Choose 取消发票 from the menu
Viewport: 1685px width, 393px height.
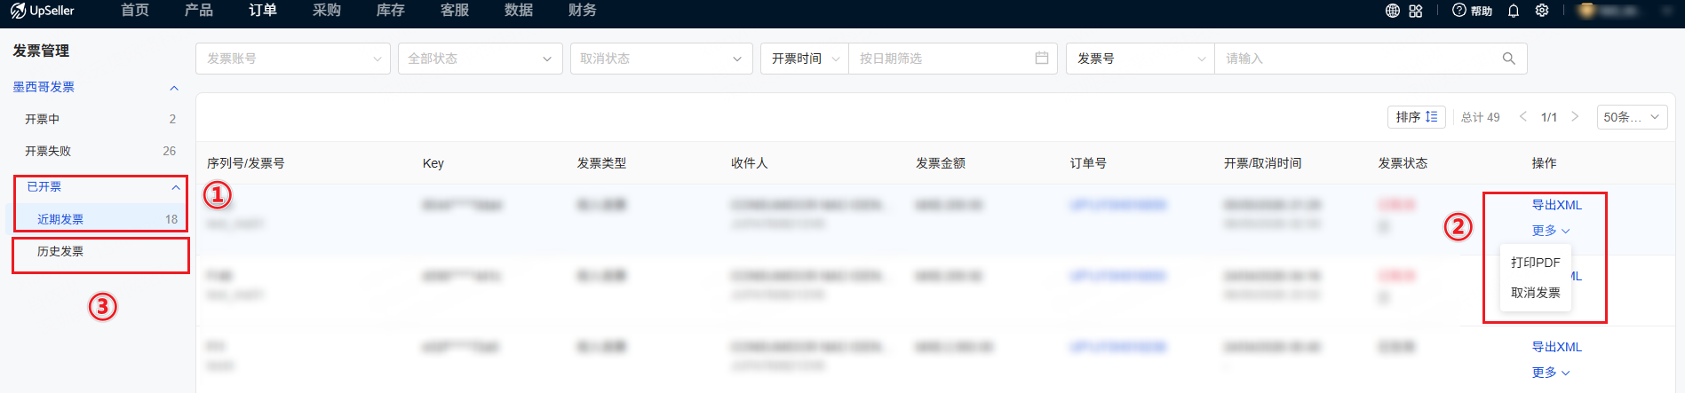(1536, 293)
